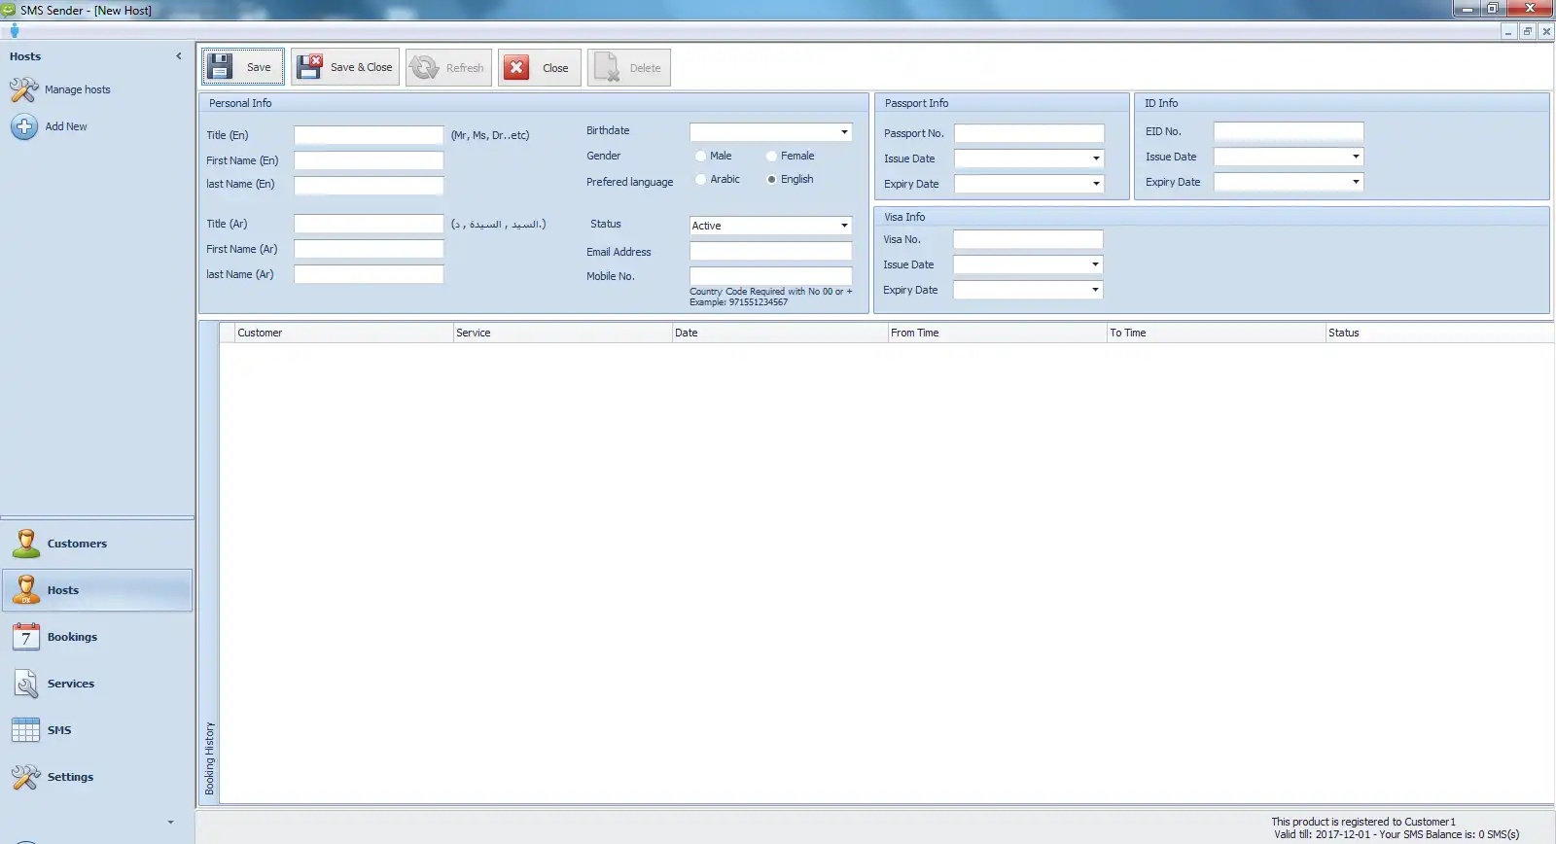This screenshot has width=1556, height=844.
Task: Click the Mobile No. input field
Action: (771, 276)
